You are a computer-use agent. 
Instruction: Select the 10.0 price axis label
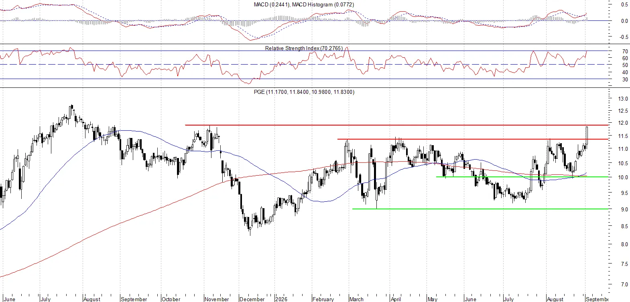623,177
